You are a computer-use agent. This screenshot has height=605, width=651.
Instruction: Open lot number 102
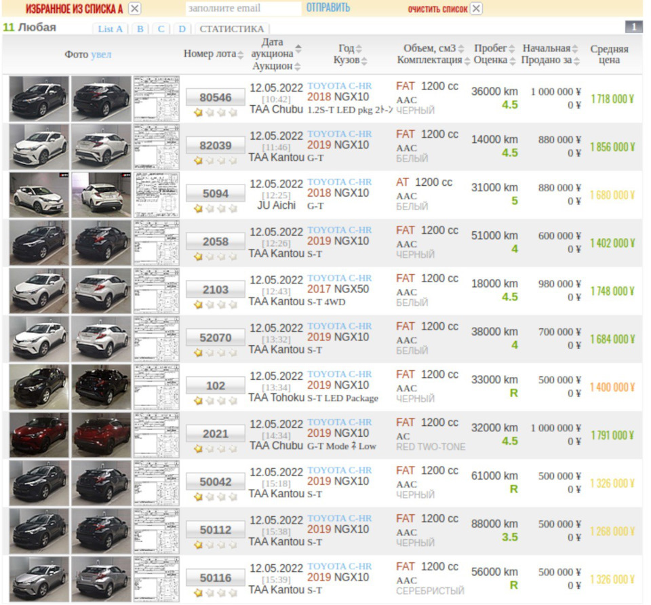pyautogui.click(x=215, y=386)
